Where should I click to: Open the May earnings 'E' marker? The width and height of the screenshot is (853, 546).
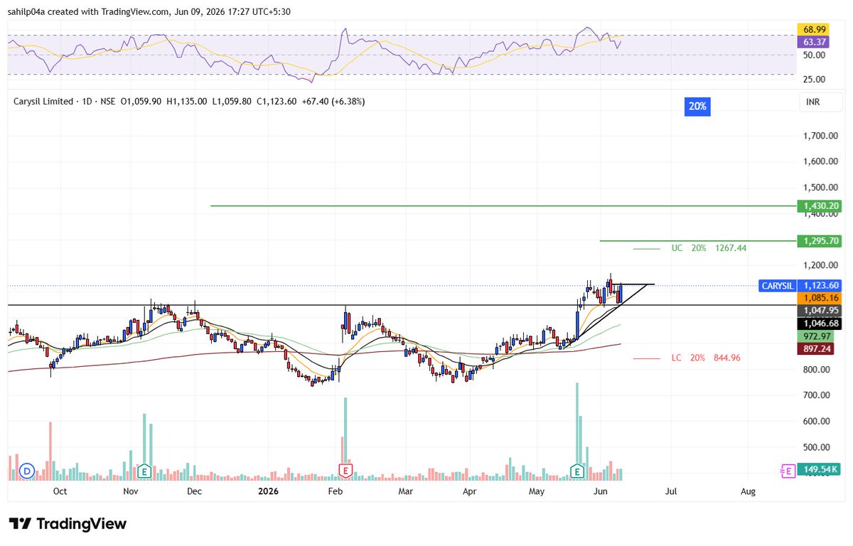[576, 471]
